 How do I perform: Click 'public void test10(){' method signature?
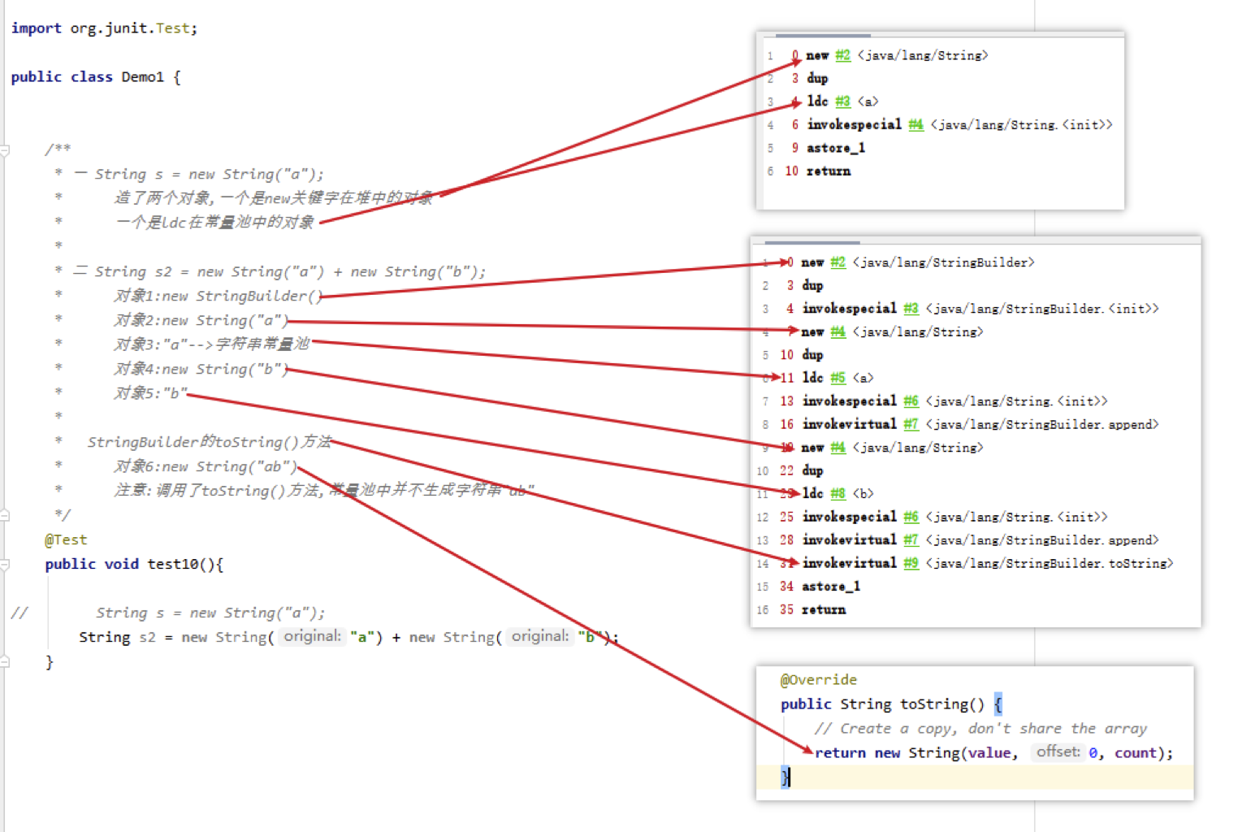pos(134,564)
